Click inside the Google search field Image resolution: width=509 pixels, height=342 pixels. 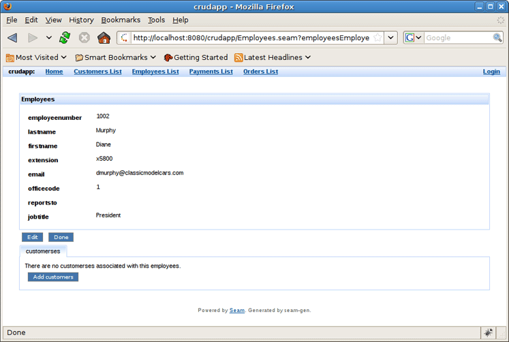457,38
